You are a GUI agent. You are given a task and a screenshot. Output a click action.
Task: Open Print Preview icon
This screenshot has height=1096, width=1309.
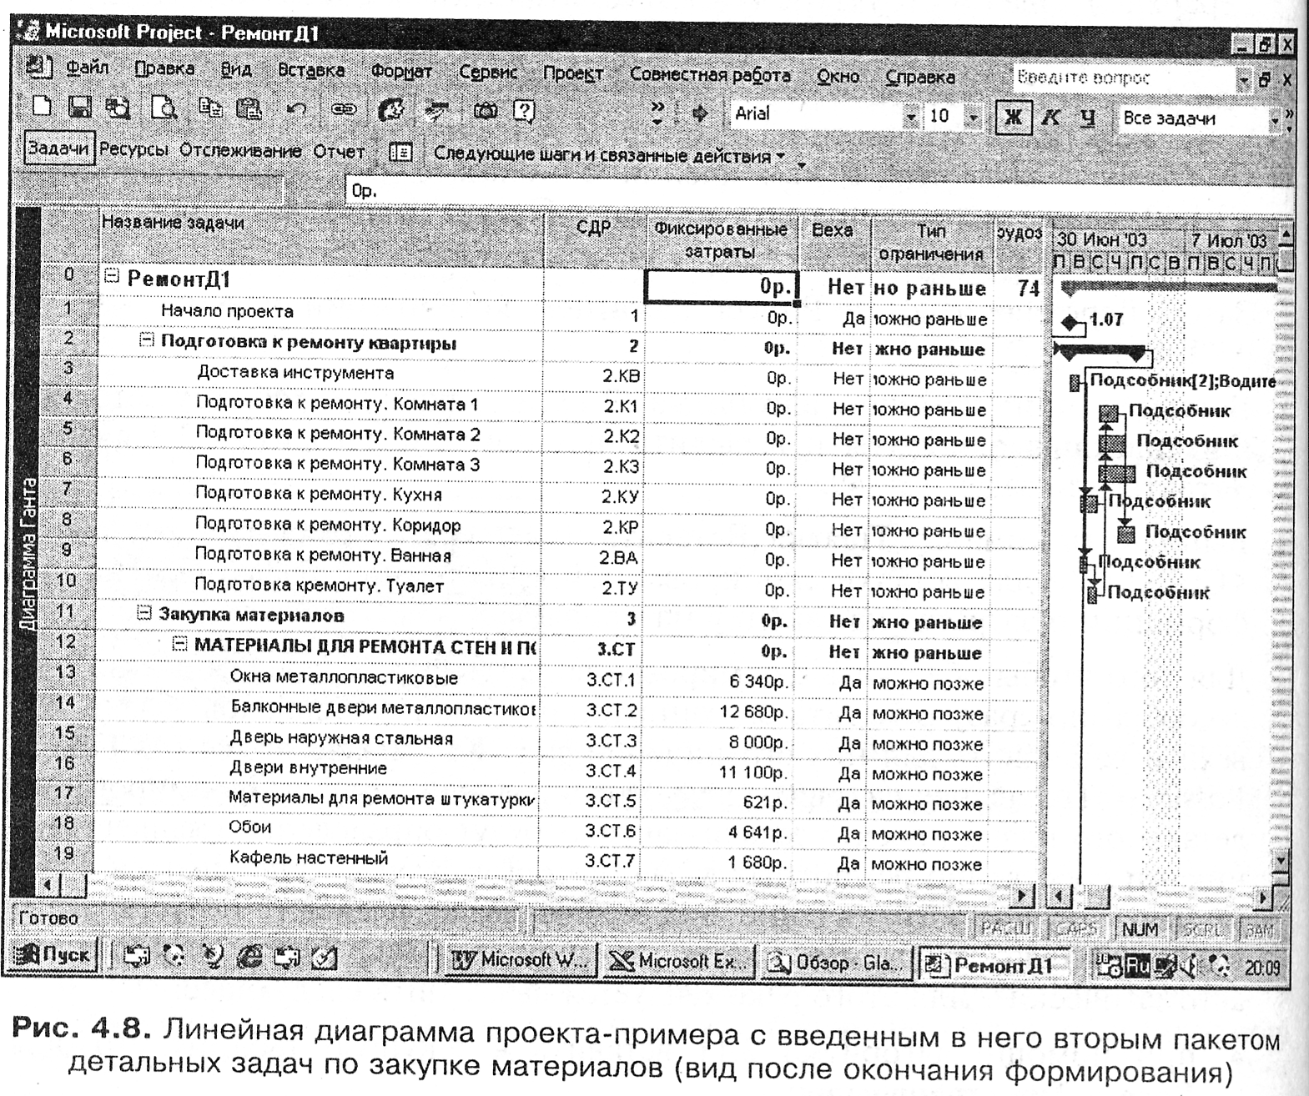tap(164, 108)
